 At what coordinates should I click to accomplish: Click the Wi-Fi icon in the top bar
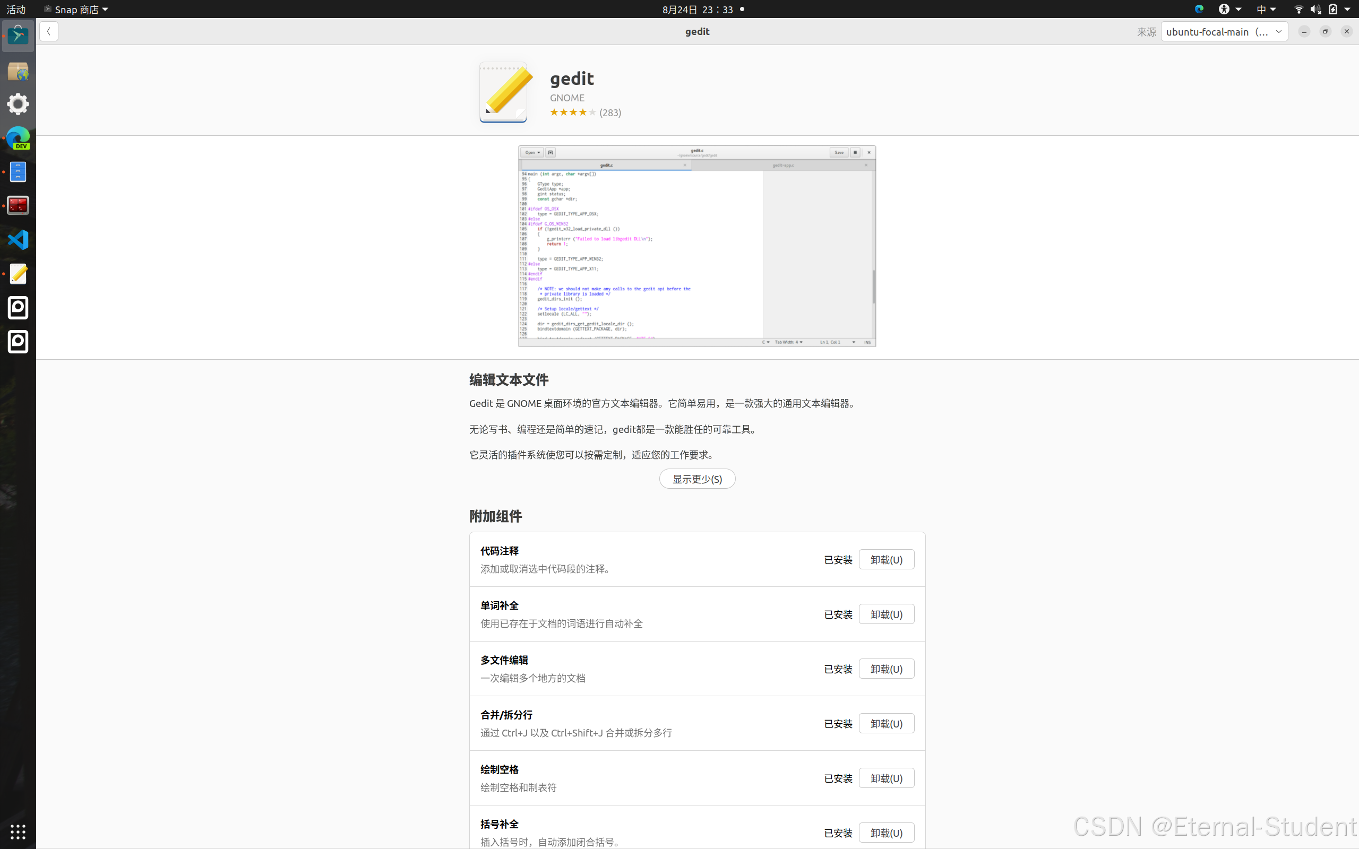point(1298,9)
